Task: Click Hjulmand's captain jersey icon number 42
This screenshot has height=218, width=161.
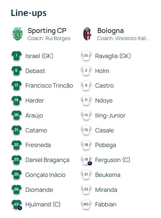Action: tap(17, 204)
